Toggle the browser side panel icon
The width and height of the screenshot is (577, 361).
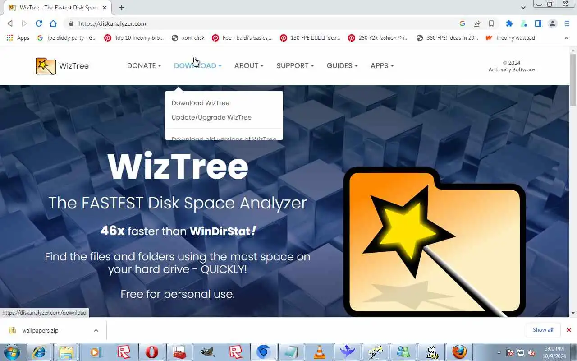[x=538, y=23]
